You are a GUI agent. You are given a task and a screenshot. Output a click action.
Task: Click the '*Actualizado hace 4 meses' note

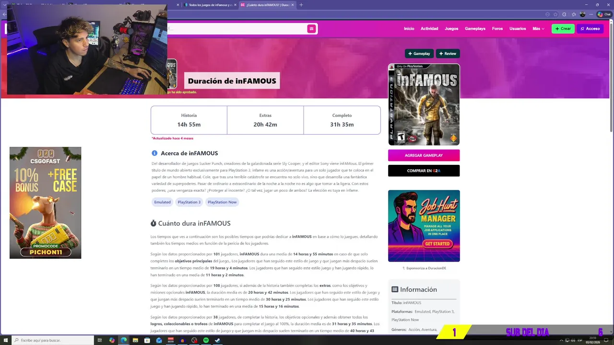[173, 138]
